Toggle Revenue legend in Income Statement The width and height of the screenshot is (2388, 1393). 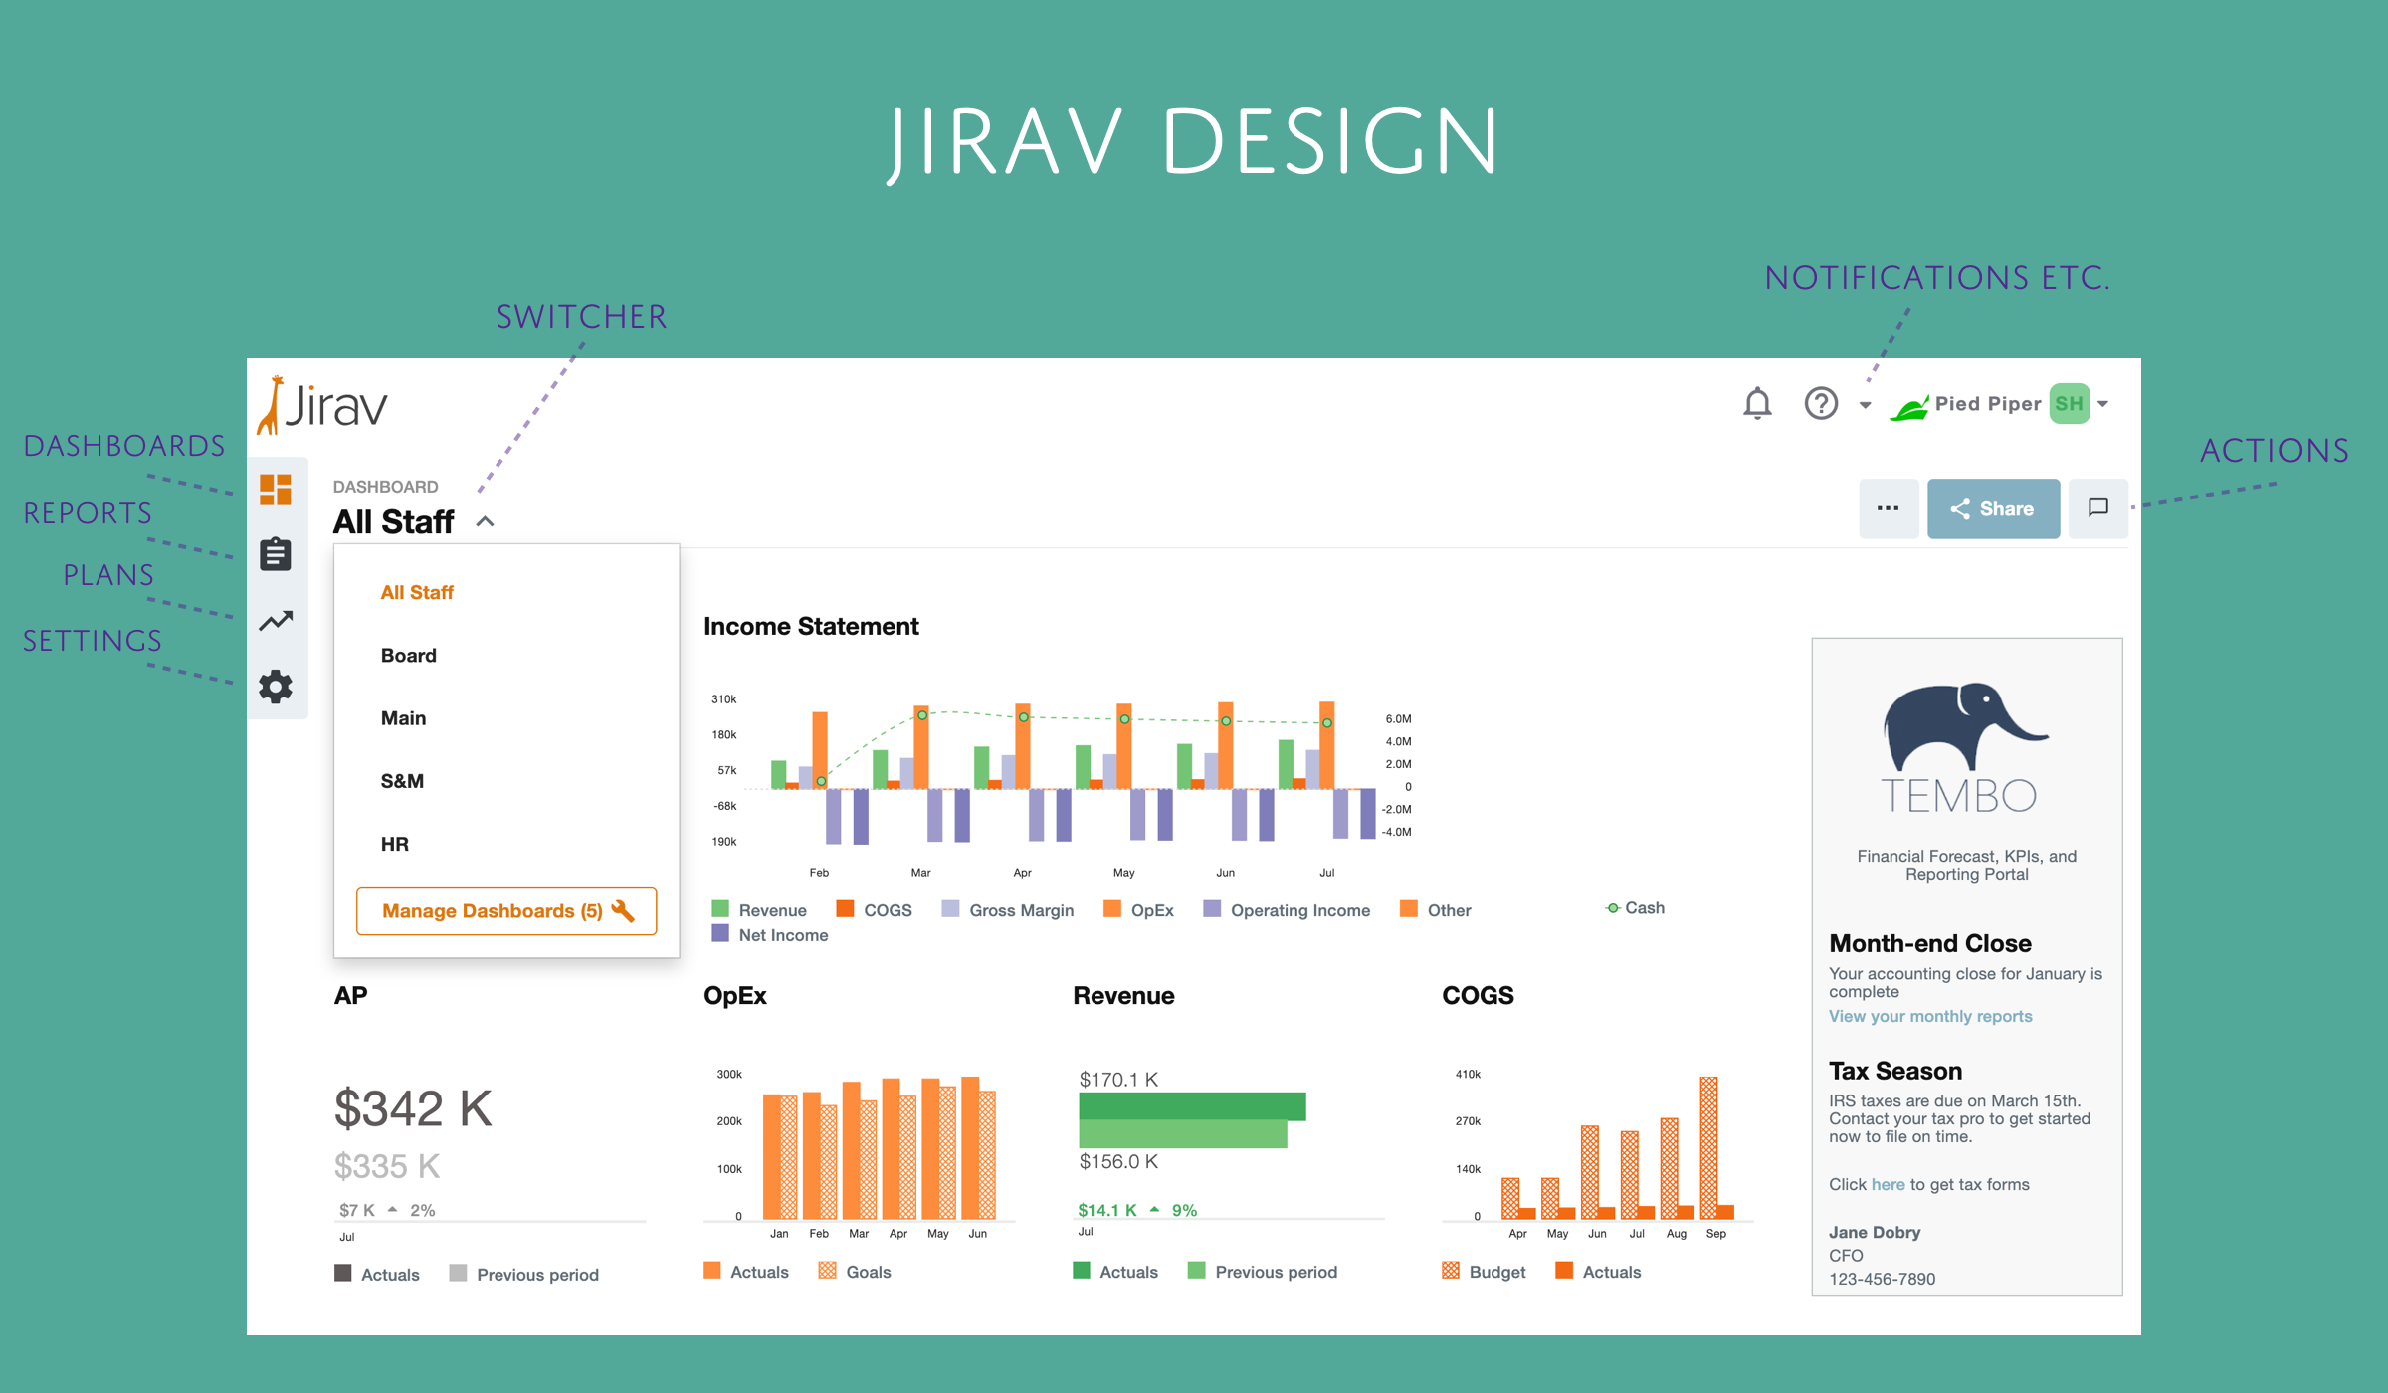point(759,909)
